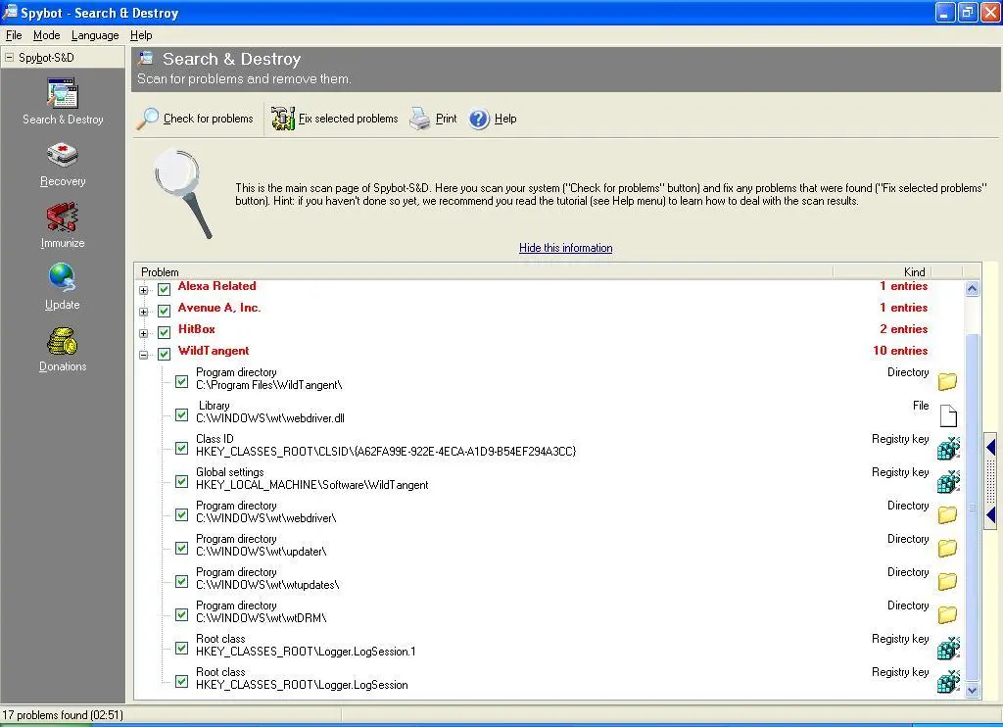Click the results list scroll down arrow
The image size is (1003, 727).
[973, 690]
